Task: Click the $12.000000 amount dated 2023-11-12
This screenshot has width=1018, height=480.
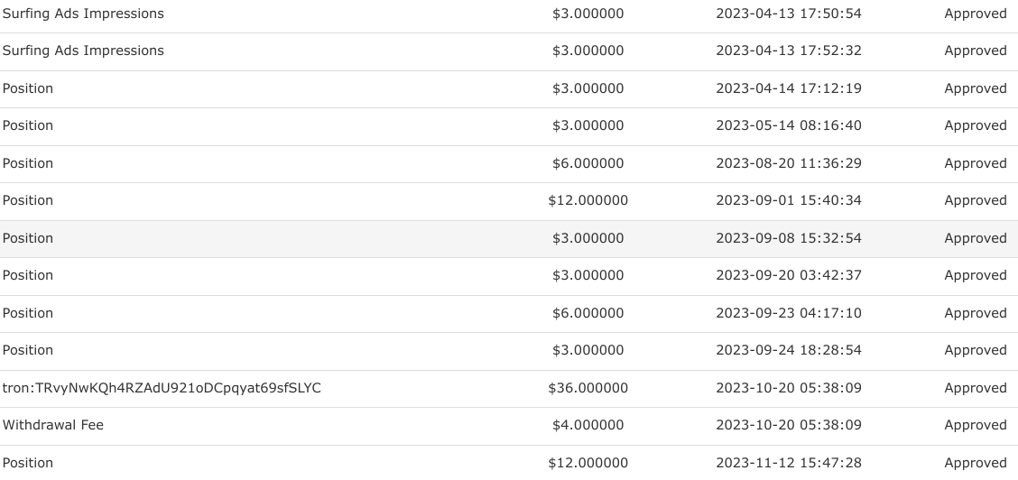Action: [x=588, y=463]
